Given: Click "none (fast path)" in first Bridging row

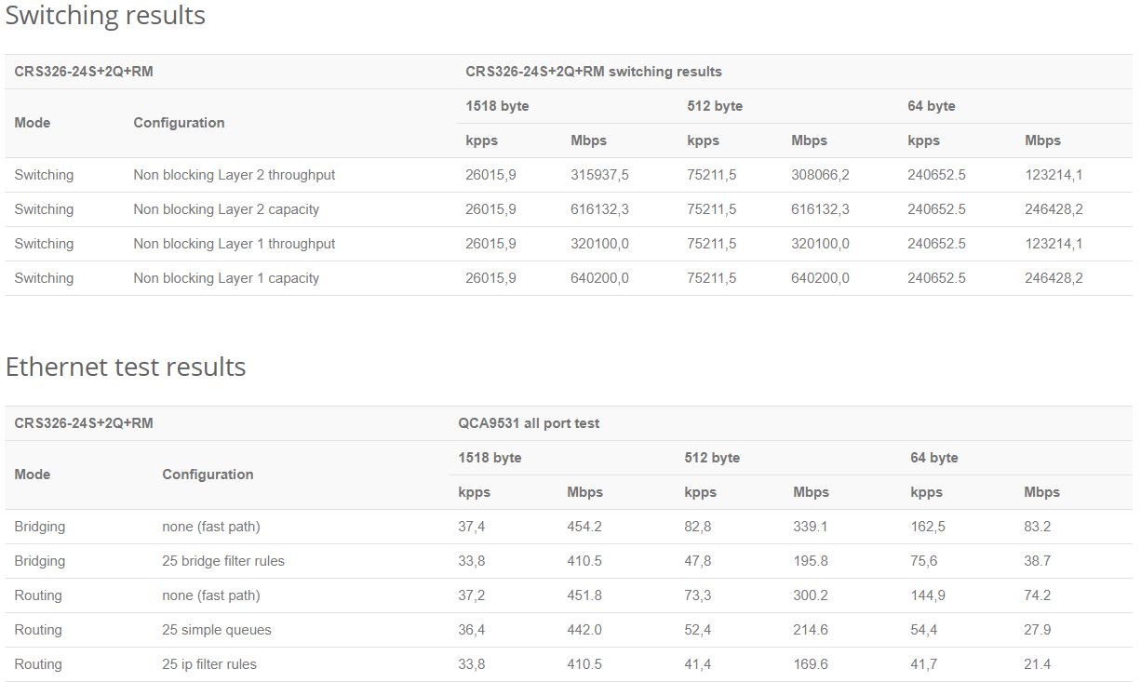Looking at the screenshot, I should click(x=211, y=527).
